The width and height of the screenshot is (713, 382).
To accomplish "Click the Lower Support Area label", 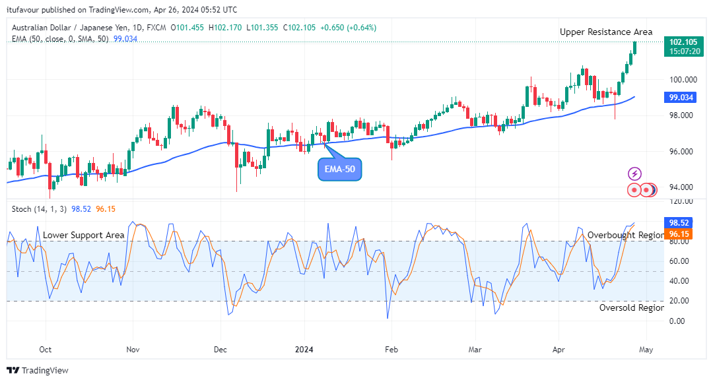I will pyautogui.click(x=83, y=236).
